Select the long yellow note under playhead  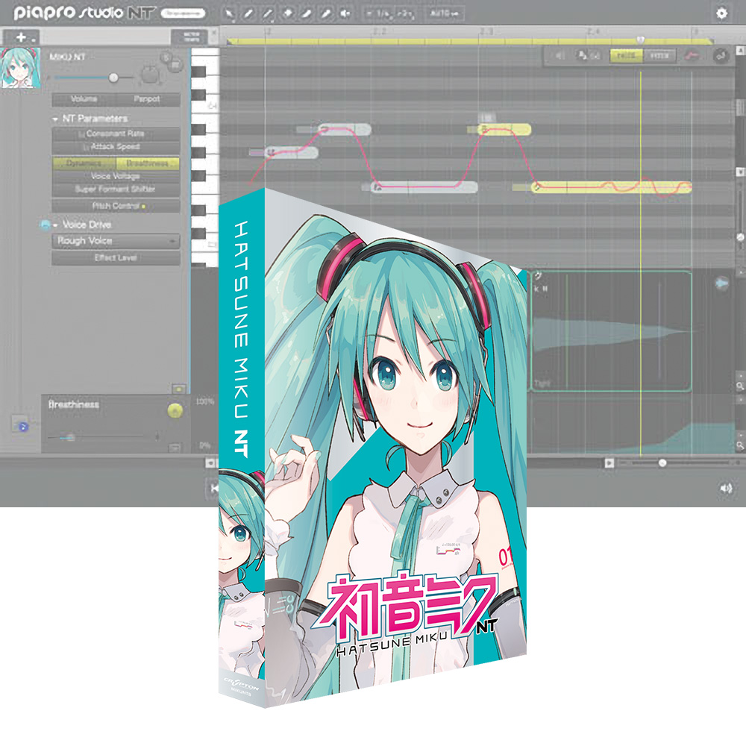(x=612, y=187)
